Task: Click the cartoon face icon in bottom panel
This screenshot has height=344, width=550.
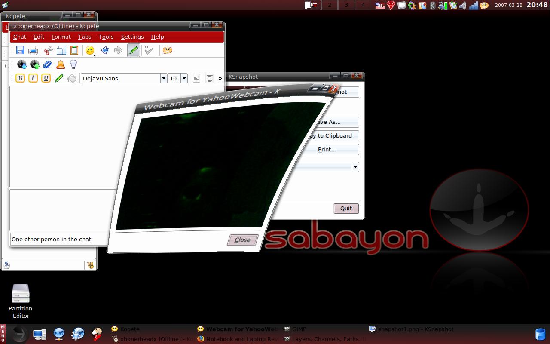Action: (98, 334)
